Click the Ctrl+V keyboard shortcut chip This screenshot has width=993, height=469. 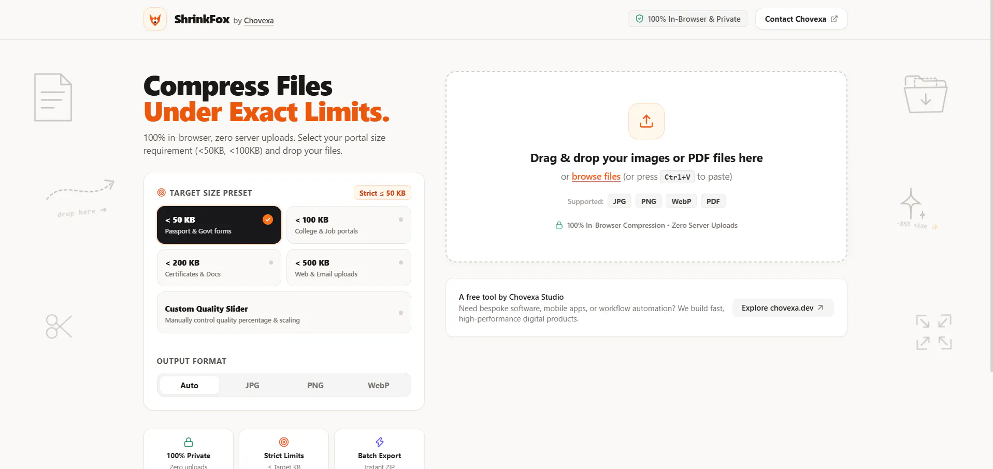click(x=678, y=177)
